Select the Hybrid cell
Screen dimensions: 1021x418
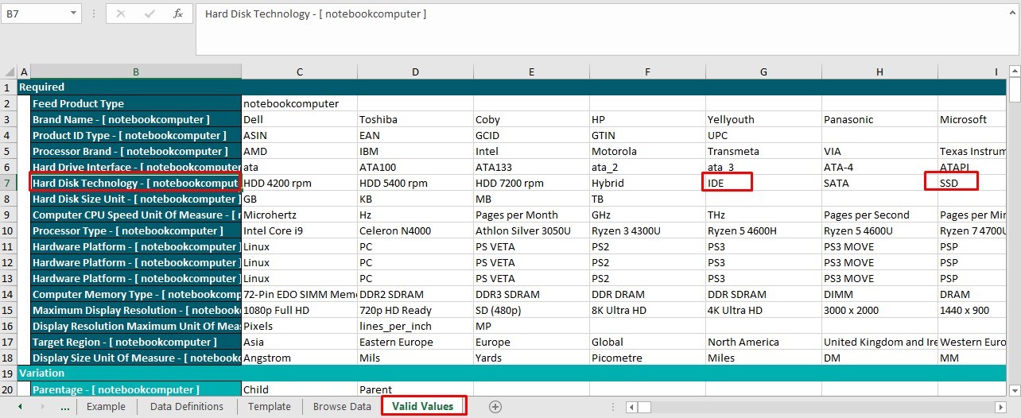click(x=647, y=183)
